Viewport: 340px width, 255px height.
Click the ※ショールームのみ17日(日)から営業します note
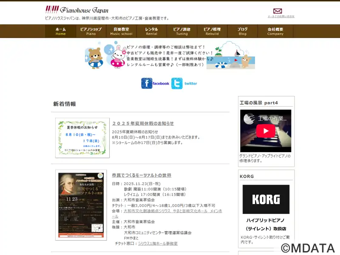click(x=147, y=143)
